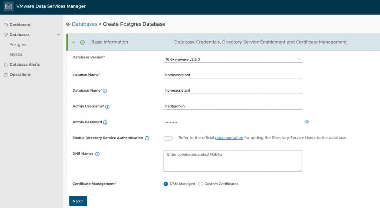Viewport: 380px width, 208px height.
Task: Collapse the Basic Information section chevron
Action: (74, 42)
